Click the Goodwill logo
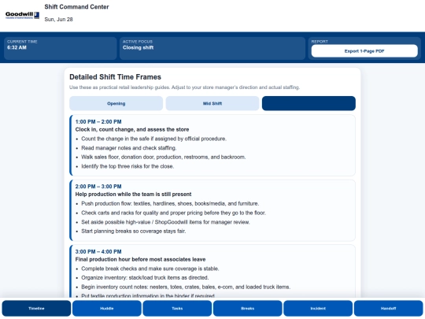Screen dimensions: 425x319 tap(22, 15)
